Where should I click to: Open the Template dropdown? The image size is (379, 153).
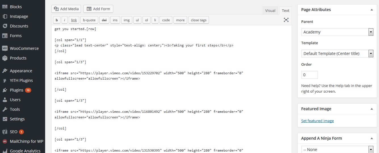337,54
